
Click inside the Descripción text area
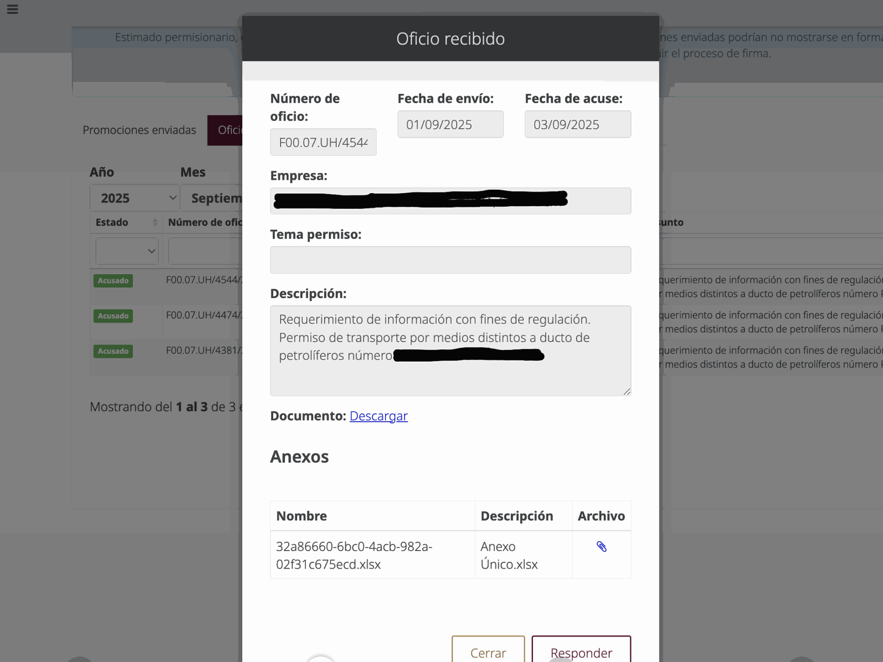(450, 351)
